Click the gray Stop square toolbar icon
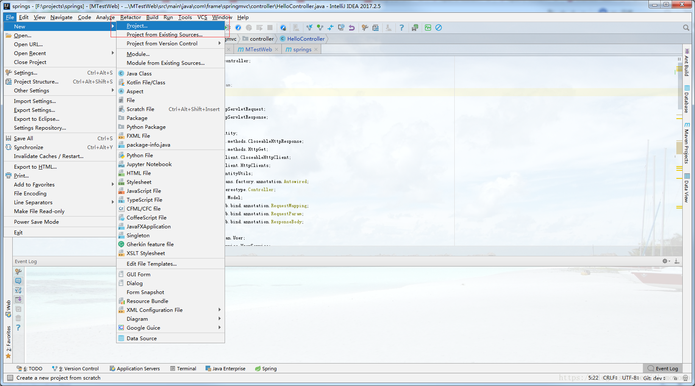Viewport: 695px width, 386px height. click(270, 28)
